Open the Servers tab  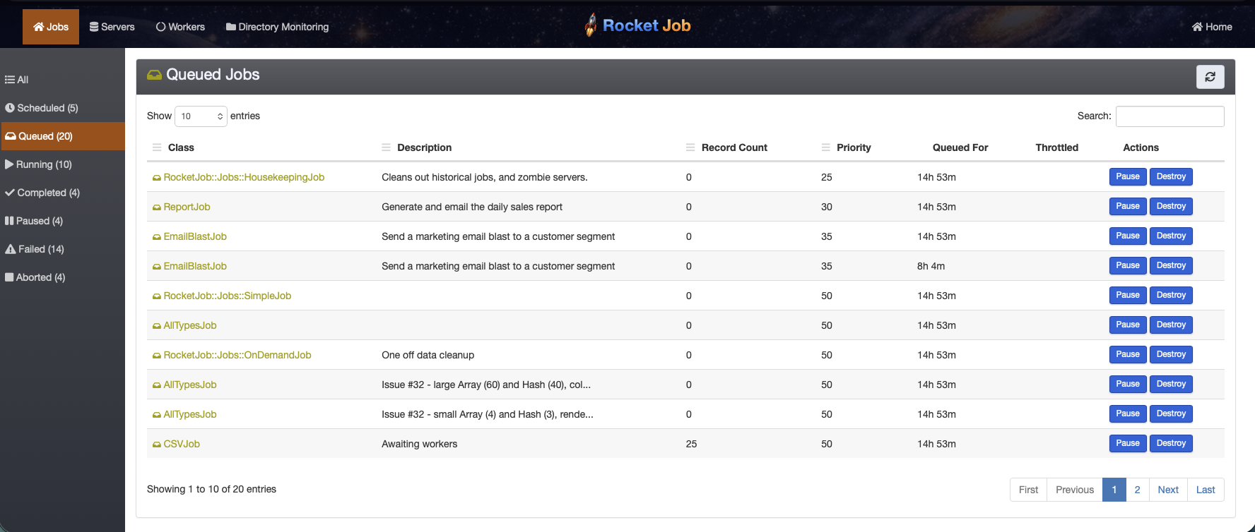tap(112, 27)
